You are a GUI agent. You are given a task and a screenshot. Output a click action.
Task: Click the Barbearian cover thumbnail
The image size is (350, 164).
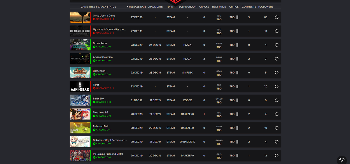pos(80,72)
